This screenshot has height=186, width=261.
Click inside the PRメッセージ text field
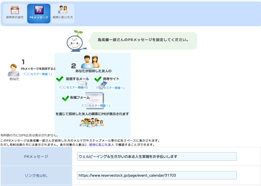[x=157, y=156]
